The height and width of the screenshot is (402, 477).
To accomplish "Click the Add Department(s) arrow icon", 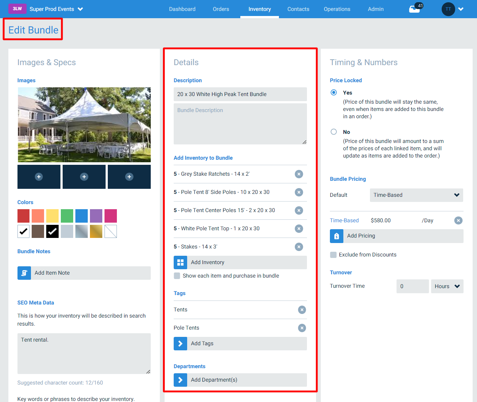I will pos(180,380).
